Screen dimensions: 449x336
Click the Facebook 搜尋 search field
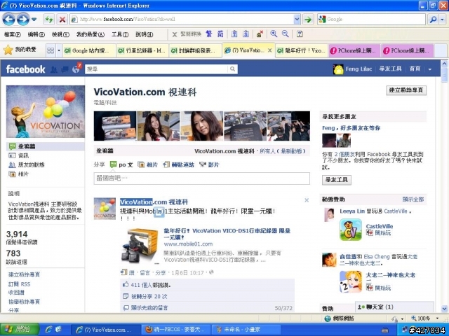156,69
